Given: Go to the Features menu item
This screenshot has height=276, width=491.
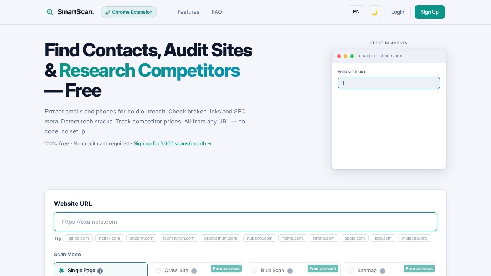Looking at the screenshot, I should pyautogui.click(x=188, y=12).
